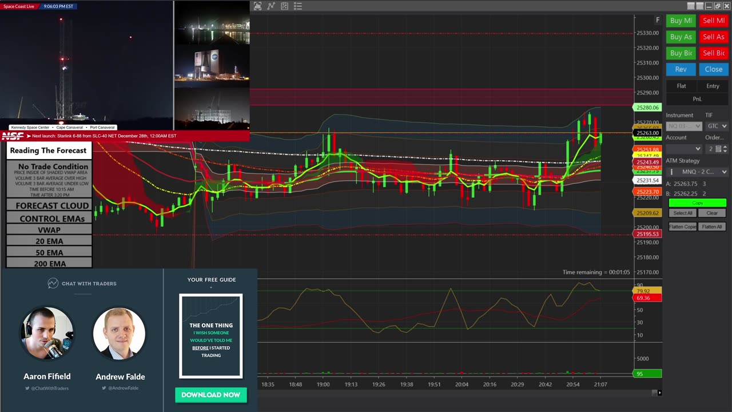Open the TIF dropdown showing GTC

click(x=717, y=126)
